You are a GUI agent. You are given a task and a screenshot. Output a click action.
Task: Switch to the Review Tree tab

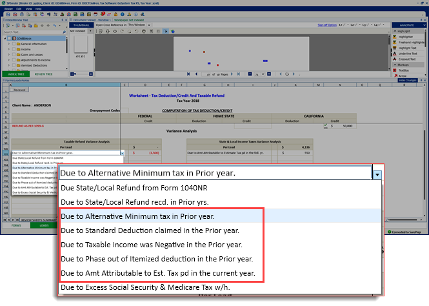(x=44, y=74)
